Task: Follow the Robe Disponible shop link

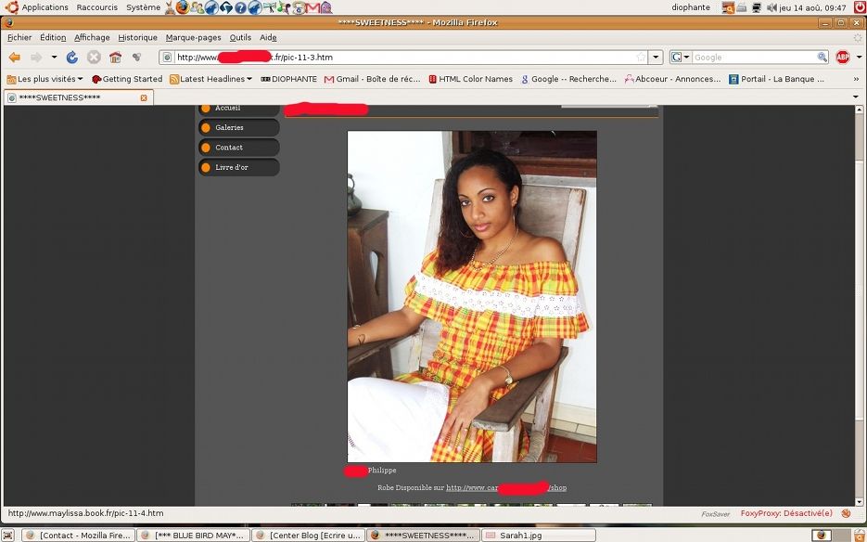Action: [506, 488]
